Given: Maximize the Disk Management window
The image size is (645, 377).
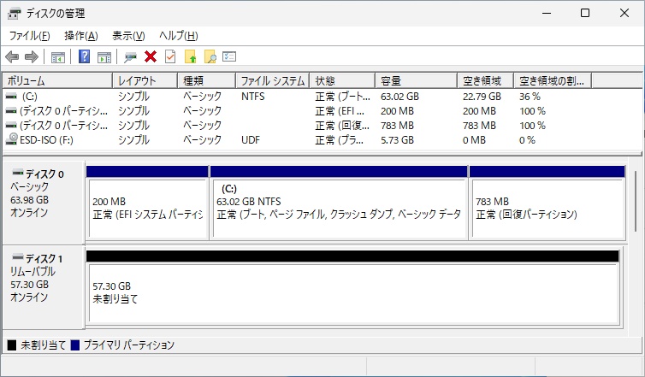Looking at the screenshot, I should [x=585, y=13].
